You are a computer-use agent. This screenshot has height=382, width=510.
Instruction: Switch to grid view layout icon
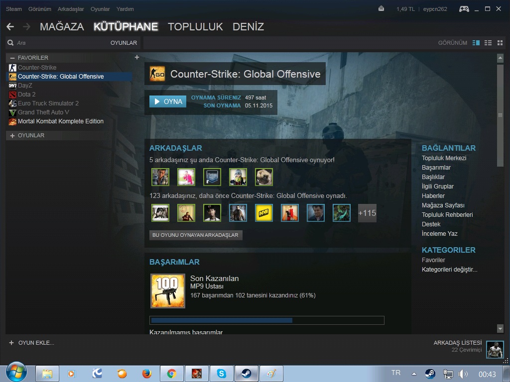(x=500, y=43)
